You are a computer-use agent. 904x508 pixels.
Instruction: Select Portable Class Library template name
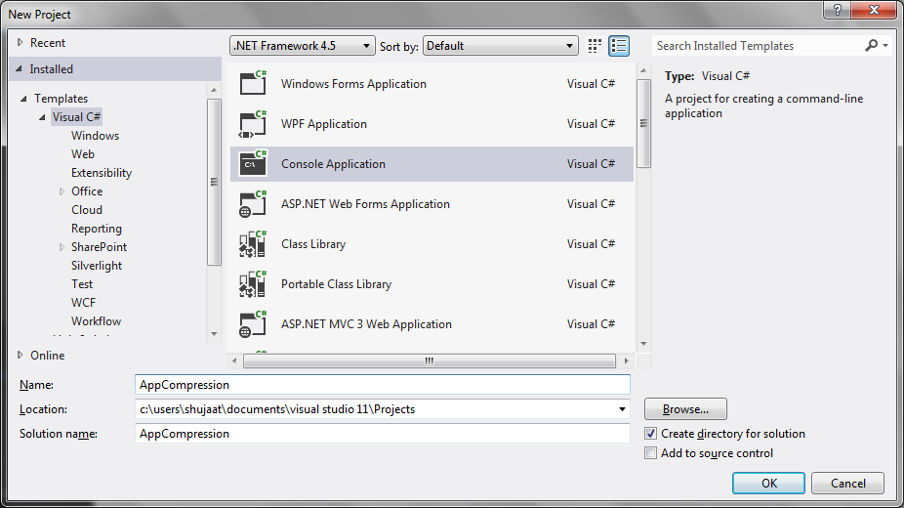337,283
